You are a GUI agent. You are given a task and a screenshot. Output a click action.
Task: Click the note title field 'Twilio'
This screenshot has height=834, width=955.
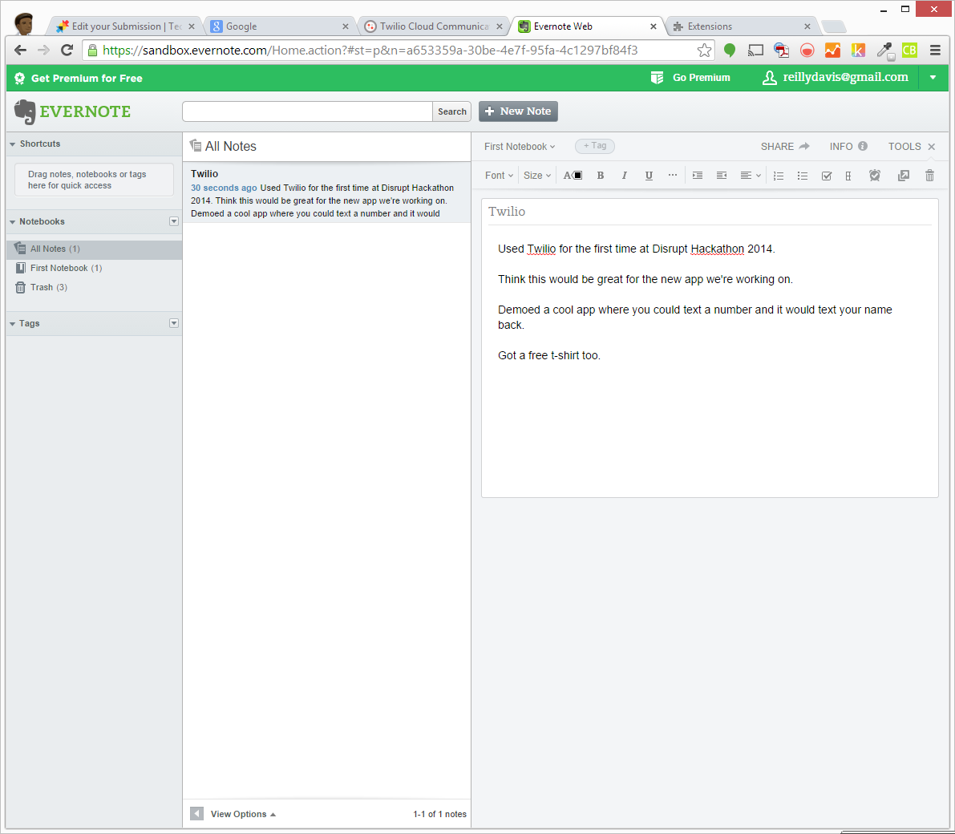click(710, 212)
